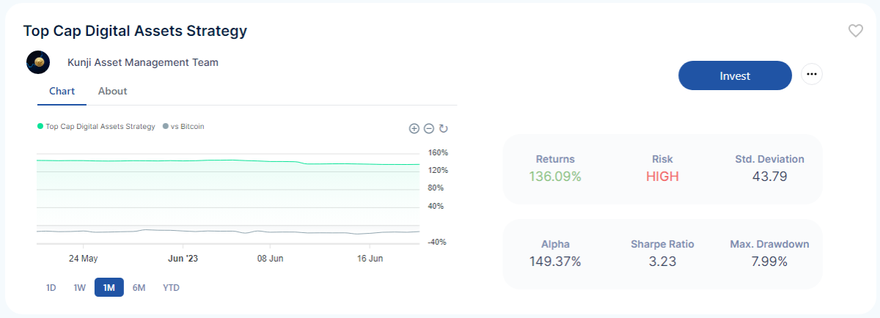Click the 149.37% alpha value
880x318 pixels.
tap(555, 262)
